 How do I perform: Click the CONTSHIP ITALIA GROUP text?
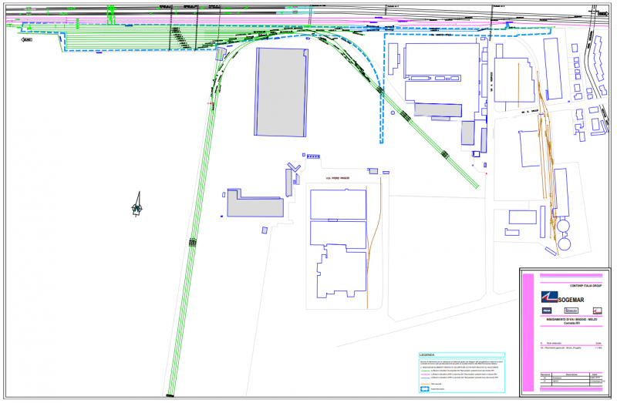[588, 284]
